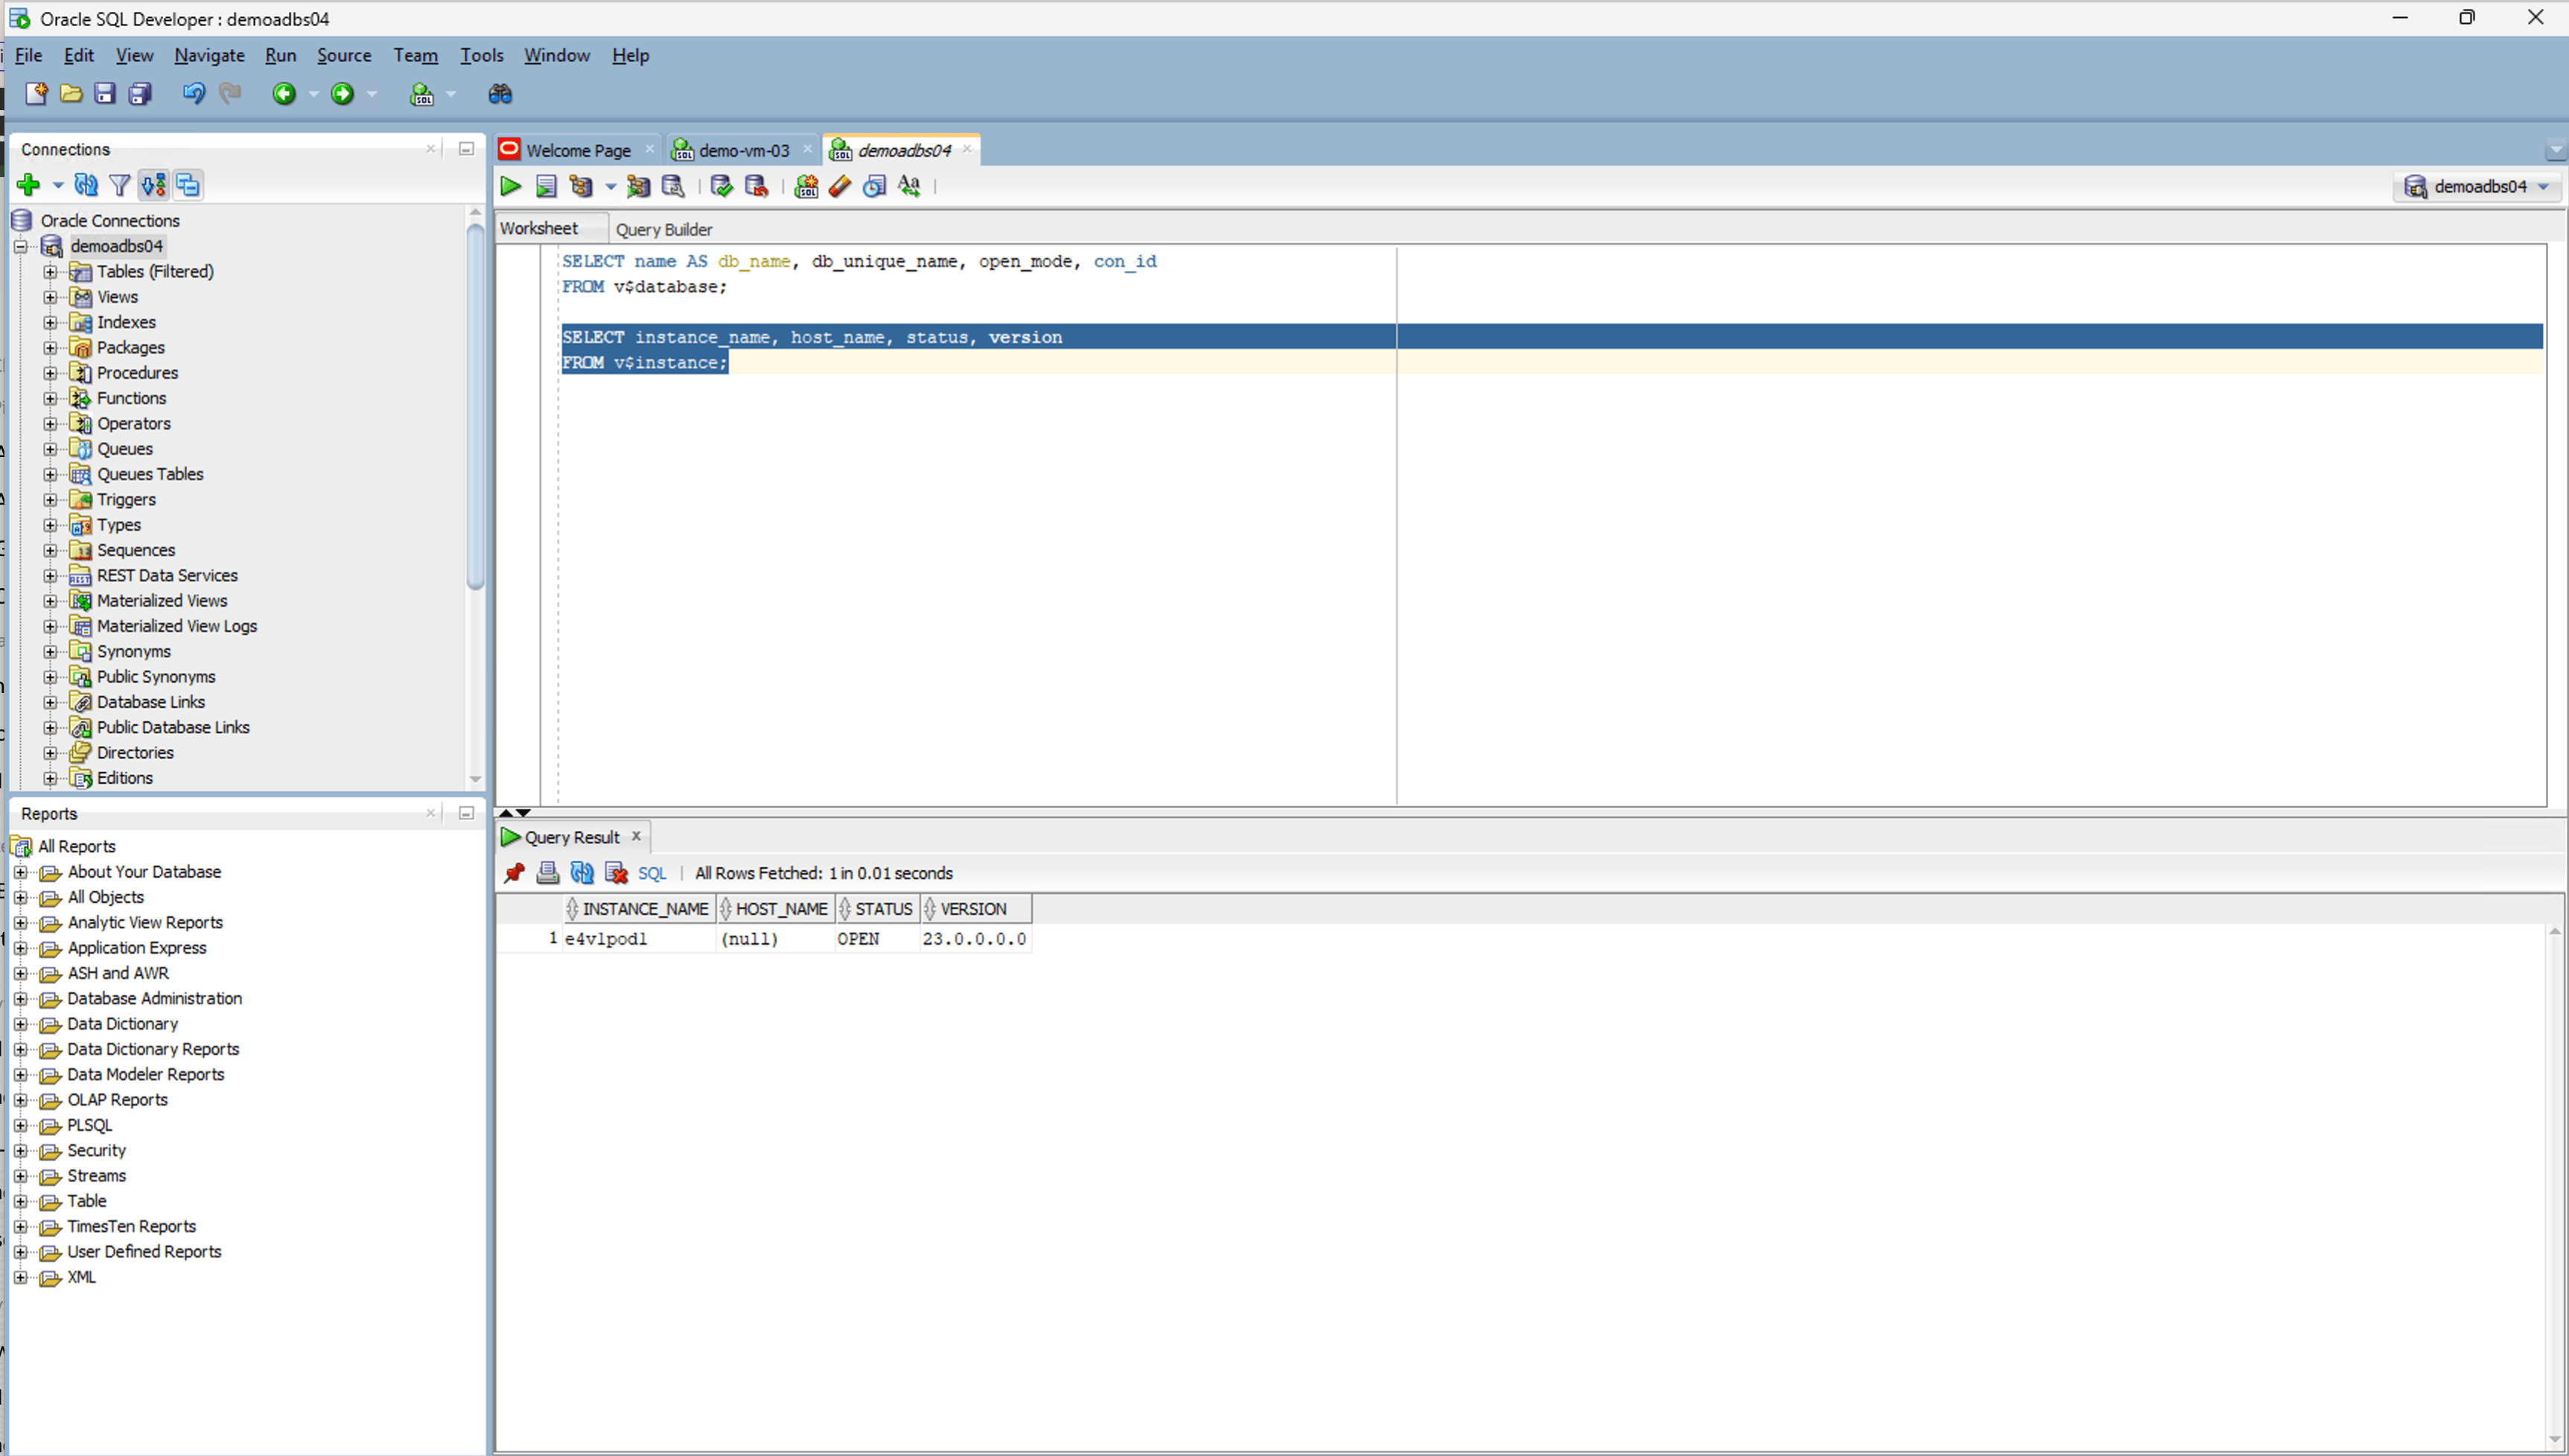The height and width of the screenshot is (1456, 2569).
Task: Open the demoadbs04 connection dropdown
Action: (2545, 187)
